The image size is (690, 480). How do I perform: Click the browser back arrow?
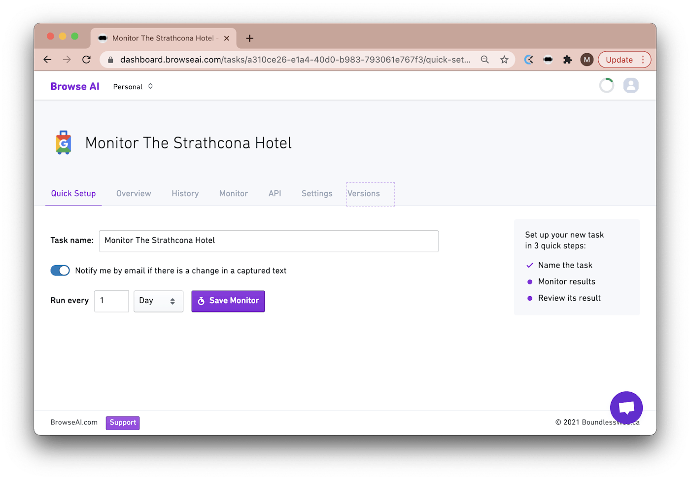pyautogui.click(x=47, y=60)
